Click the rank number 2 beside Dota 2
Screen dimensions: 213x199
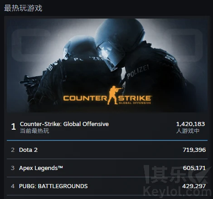tap(13, 150)
